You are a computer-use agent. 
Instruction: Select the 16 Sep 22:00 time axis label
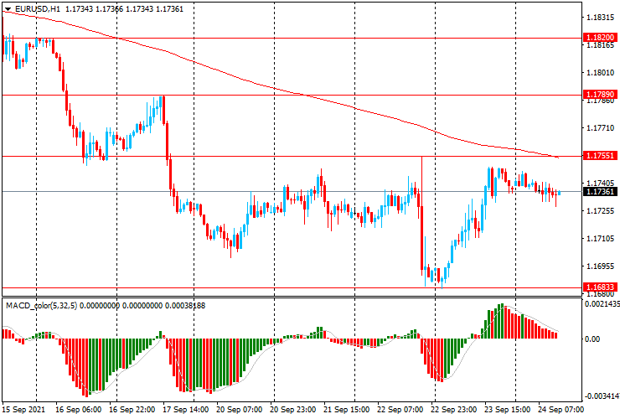pos(132,410)
